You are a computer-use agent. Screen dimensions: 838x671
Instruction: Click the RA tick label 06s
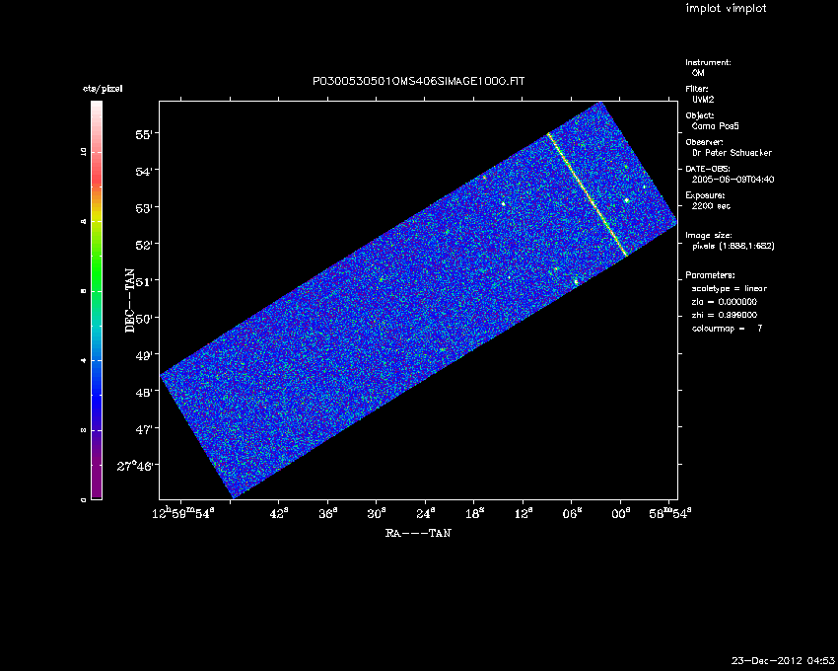coord(571,514)
